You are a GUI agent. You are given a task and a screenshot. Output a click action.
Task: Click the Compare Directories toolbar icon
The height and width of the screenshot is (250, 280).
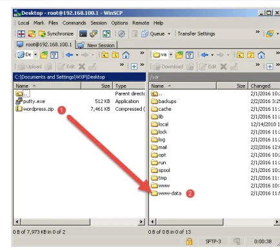click(21, 34)
